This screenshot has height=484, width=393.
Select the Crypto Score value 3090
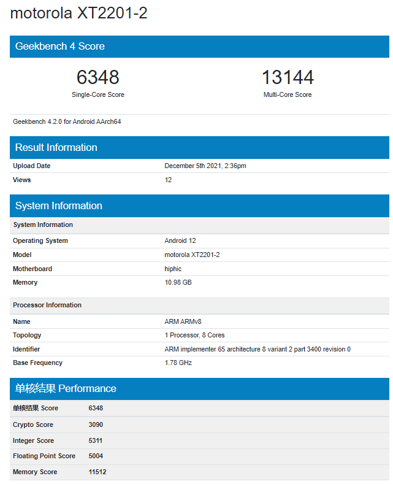point(96,424)
